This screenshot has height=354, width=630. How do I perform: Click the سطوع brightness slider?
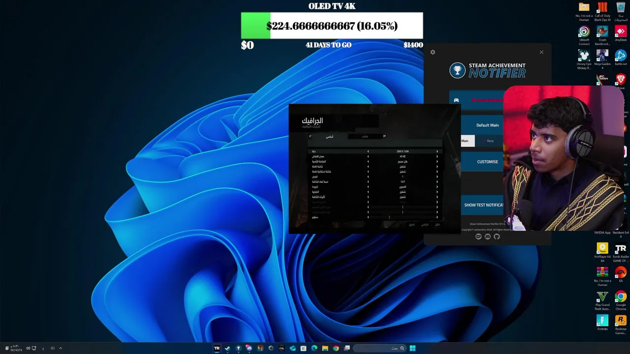(x=403, y=217)
